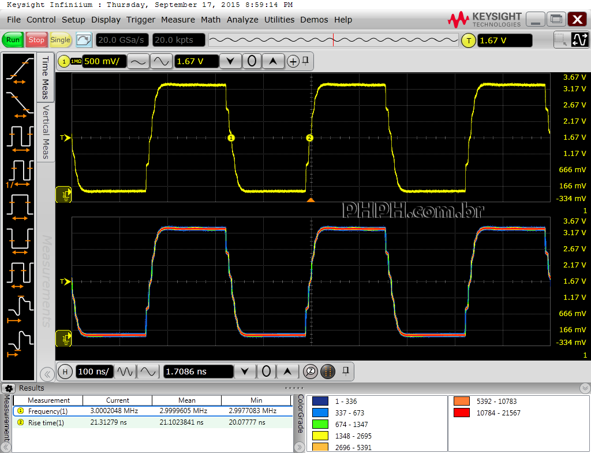Expand the ColorGrade panel chevron
Screen dimensions: 591x453
299,446
